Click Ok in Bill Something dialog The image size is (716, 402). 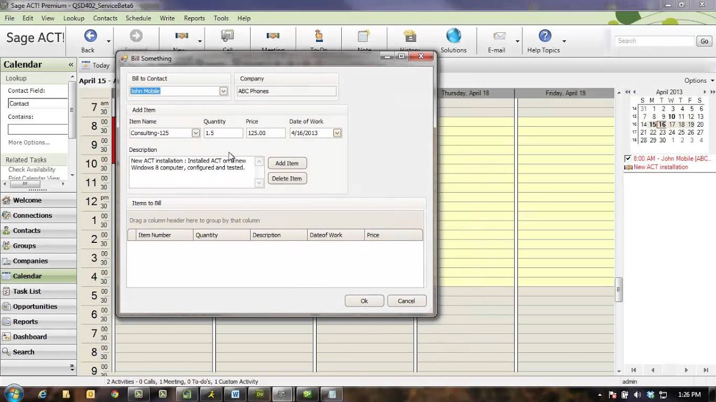point(364,301)
